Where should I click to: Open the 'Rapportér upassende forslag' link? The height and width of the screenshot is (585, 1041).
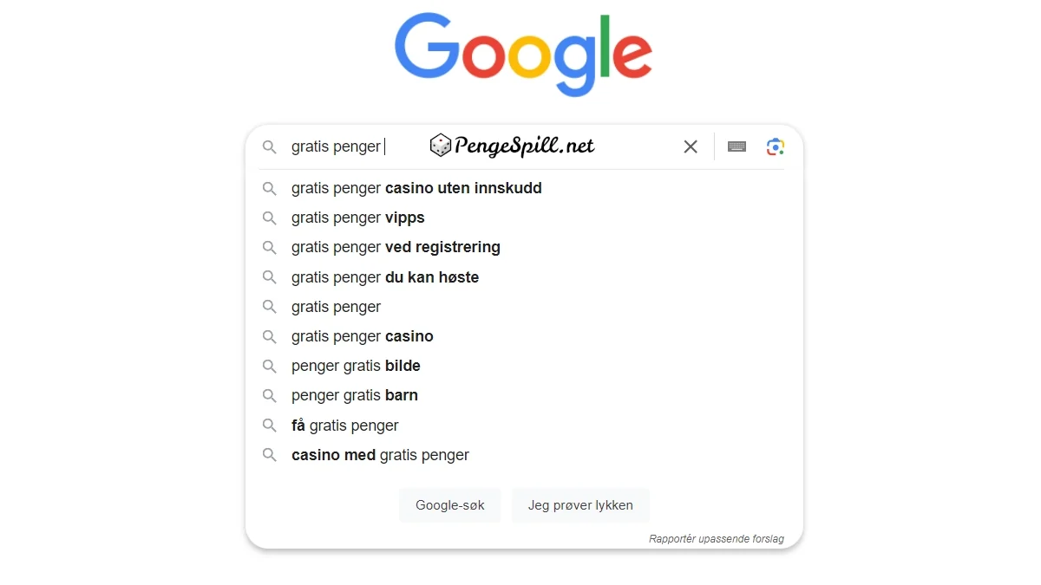[x=716, y=539]
